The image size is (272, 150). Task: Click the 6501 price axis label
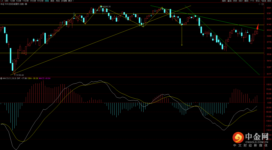coord(269,8)
